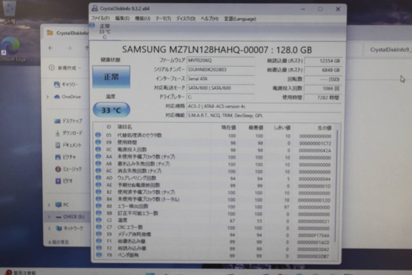The image size is (412, 275).
Task: Open the テーマ(T) menu
Action: [163, 19]
